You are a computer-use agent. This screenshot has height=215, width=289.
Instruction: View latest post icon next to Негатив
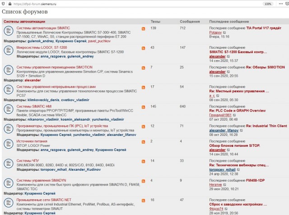(225, 185)
